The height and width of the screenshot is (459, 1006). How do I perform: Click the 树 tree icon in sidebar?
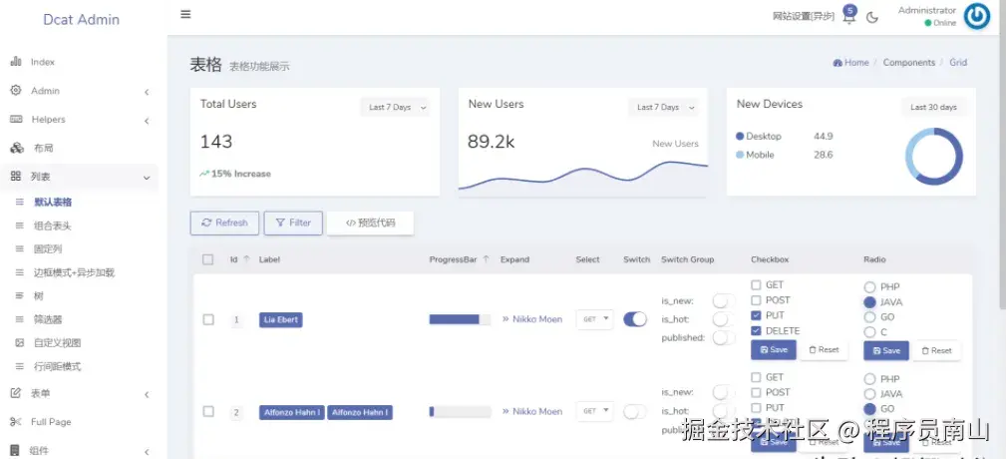(20, 296)
